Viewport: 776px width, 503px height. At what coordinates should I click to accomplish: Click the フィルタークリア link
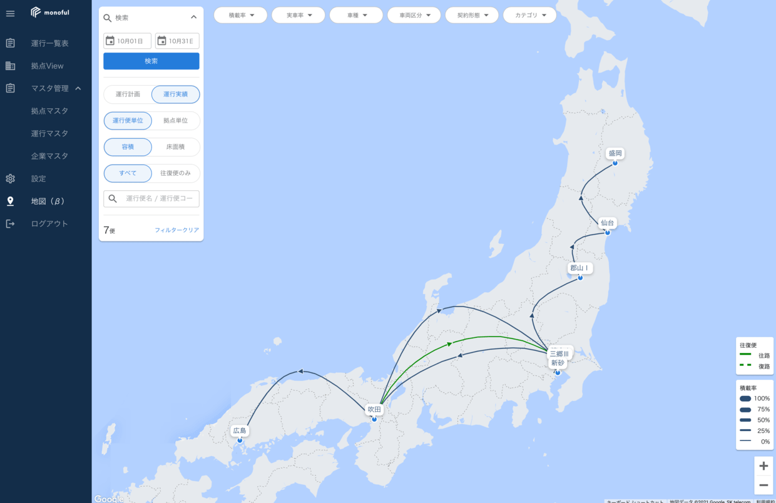click(x=177, y=230)
